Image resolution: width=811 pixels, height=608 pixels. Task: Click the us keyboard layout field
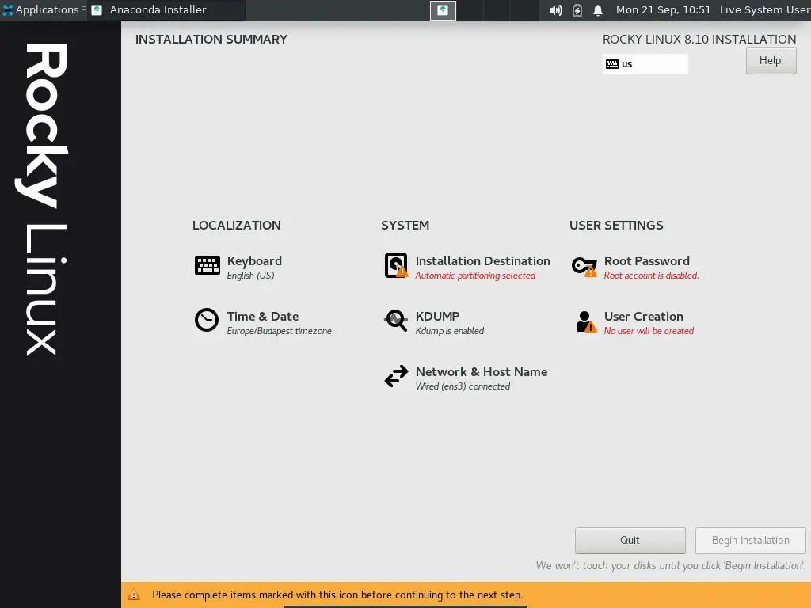click(x=645, y=64)
